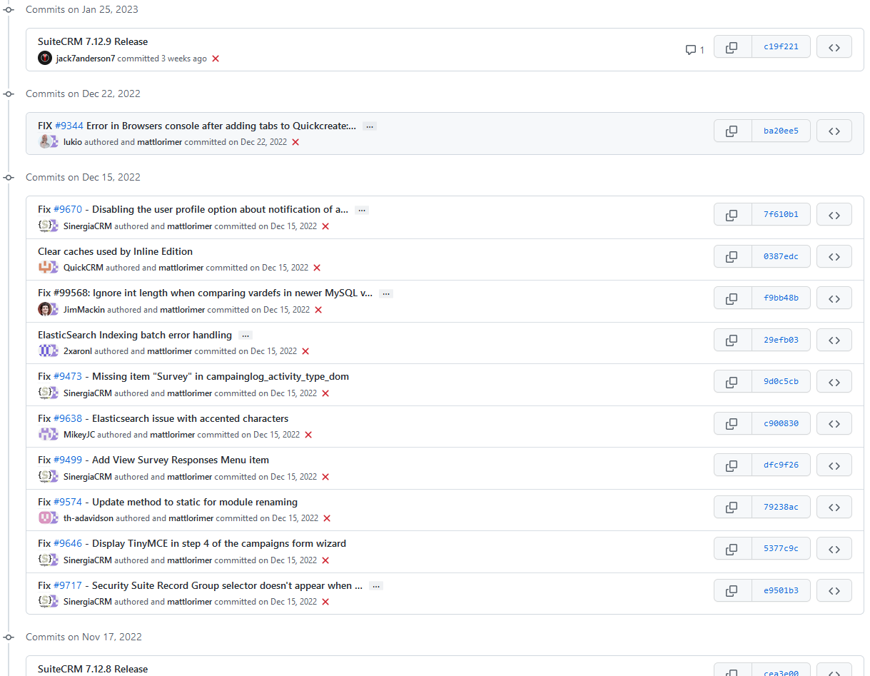The height and width of the screenshot is (676, 870).
Task: Open the SuiteCRM 7.12.9 Release commit title
Action: click(93, 41)
